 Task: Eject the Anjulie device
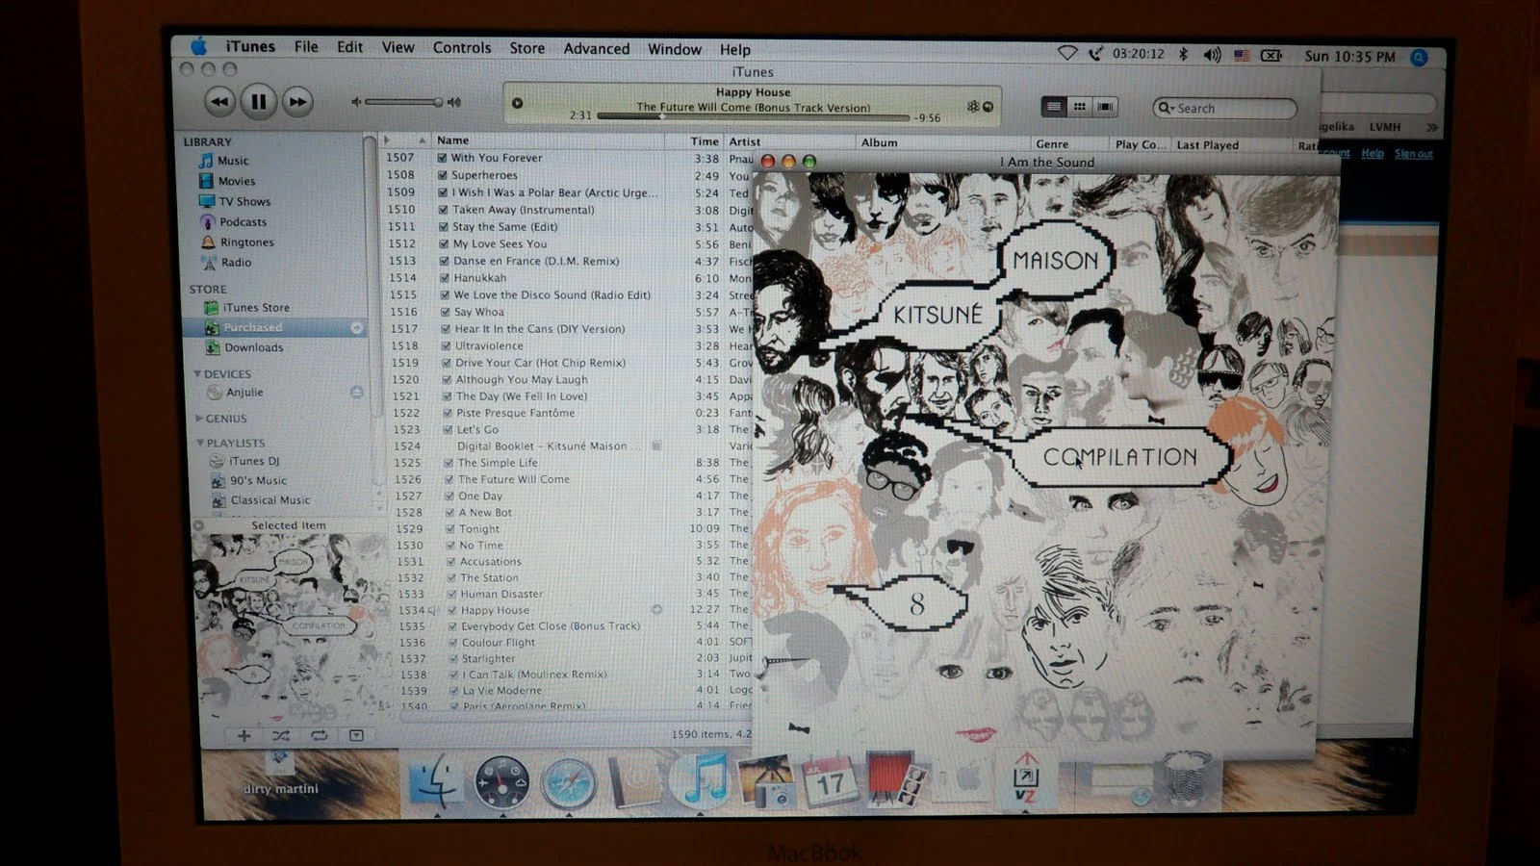[356, 393]
